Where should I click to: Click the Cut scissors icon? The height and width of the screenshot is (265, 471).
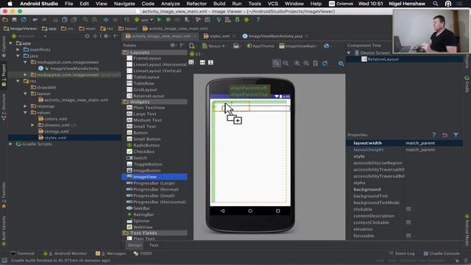[55, 20]
